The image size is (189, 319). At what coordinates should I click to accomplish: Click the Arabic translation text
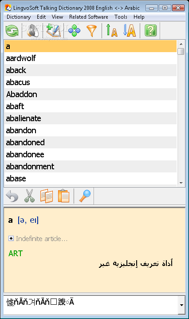coord(136,263)
